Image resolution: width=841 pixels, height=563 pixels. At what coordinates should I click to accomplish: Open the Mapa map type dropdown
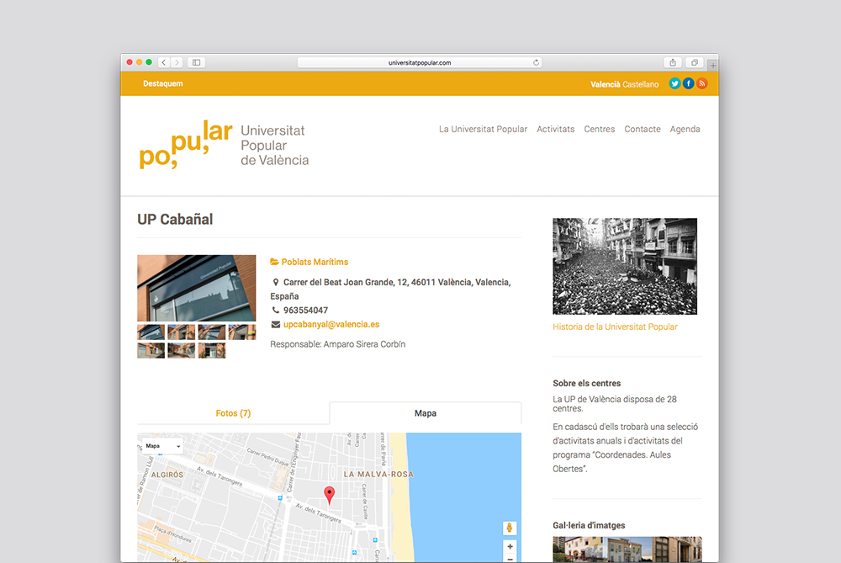(x=162, y=446)
